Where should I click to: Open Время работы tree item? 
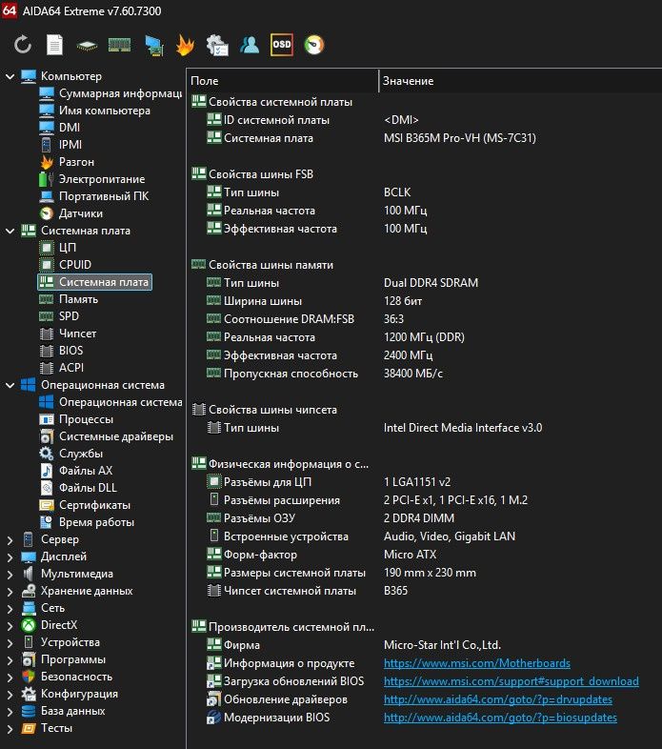pyautogui.click(x=87, y=522)
